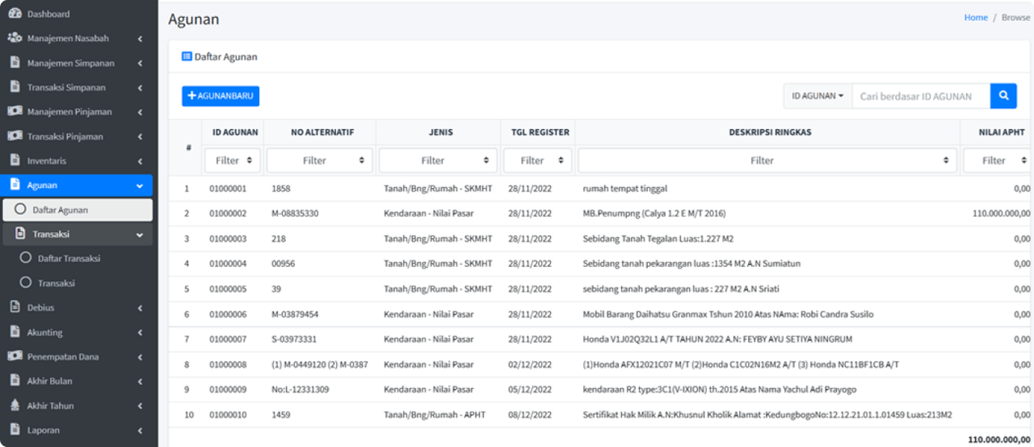1034x447 pixels.
Task: Select the Transaksi circle sub-item
Action: pyautogui.click(x=26, y=283)
